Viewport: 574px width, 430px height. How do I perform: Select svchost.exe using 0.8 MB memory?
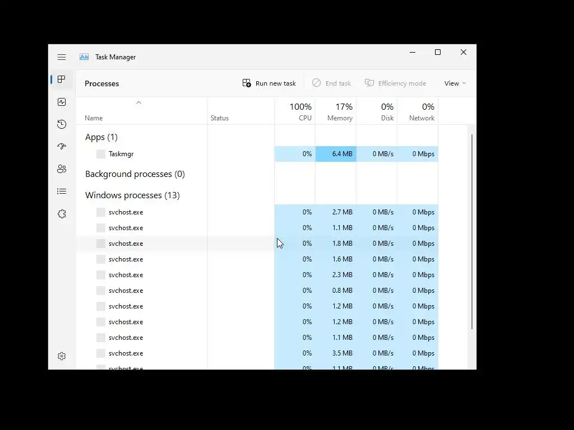(x=257, y=291)
